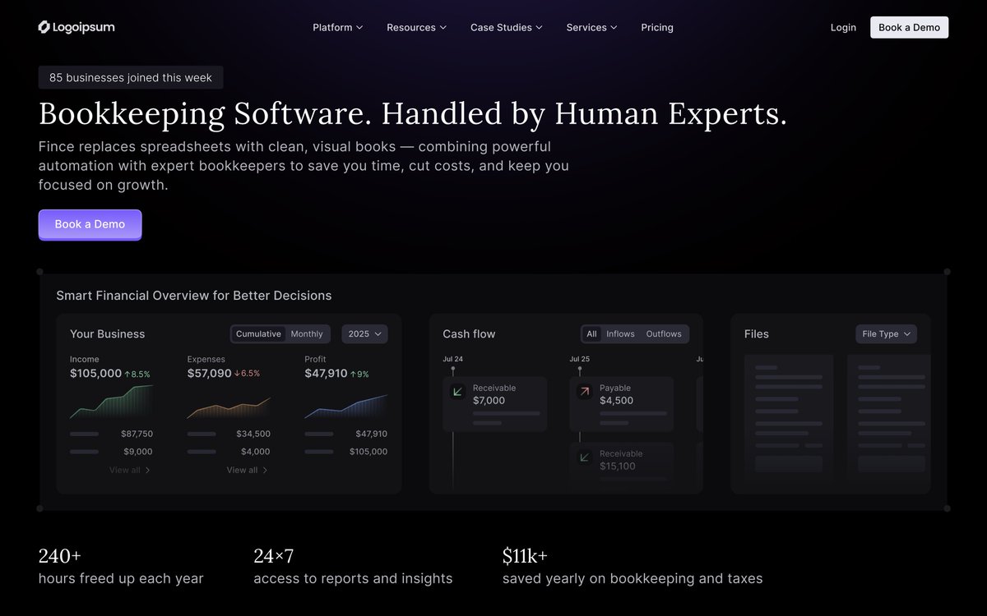Click the Receivable $7,000 card
The height and width of the screenshot is (616, 987).
point(494,404)
